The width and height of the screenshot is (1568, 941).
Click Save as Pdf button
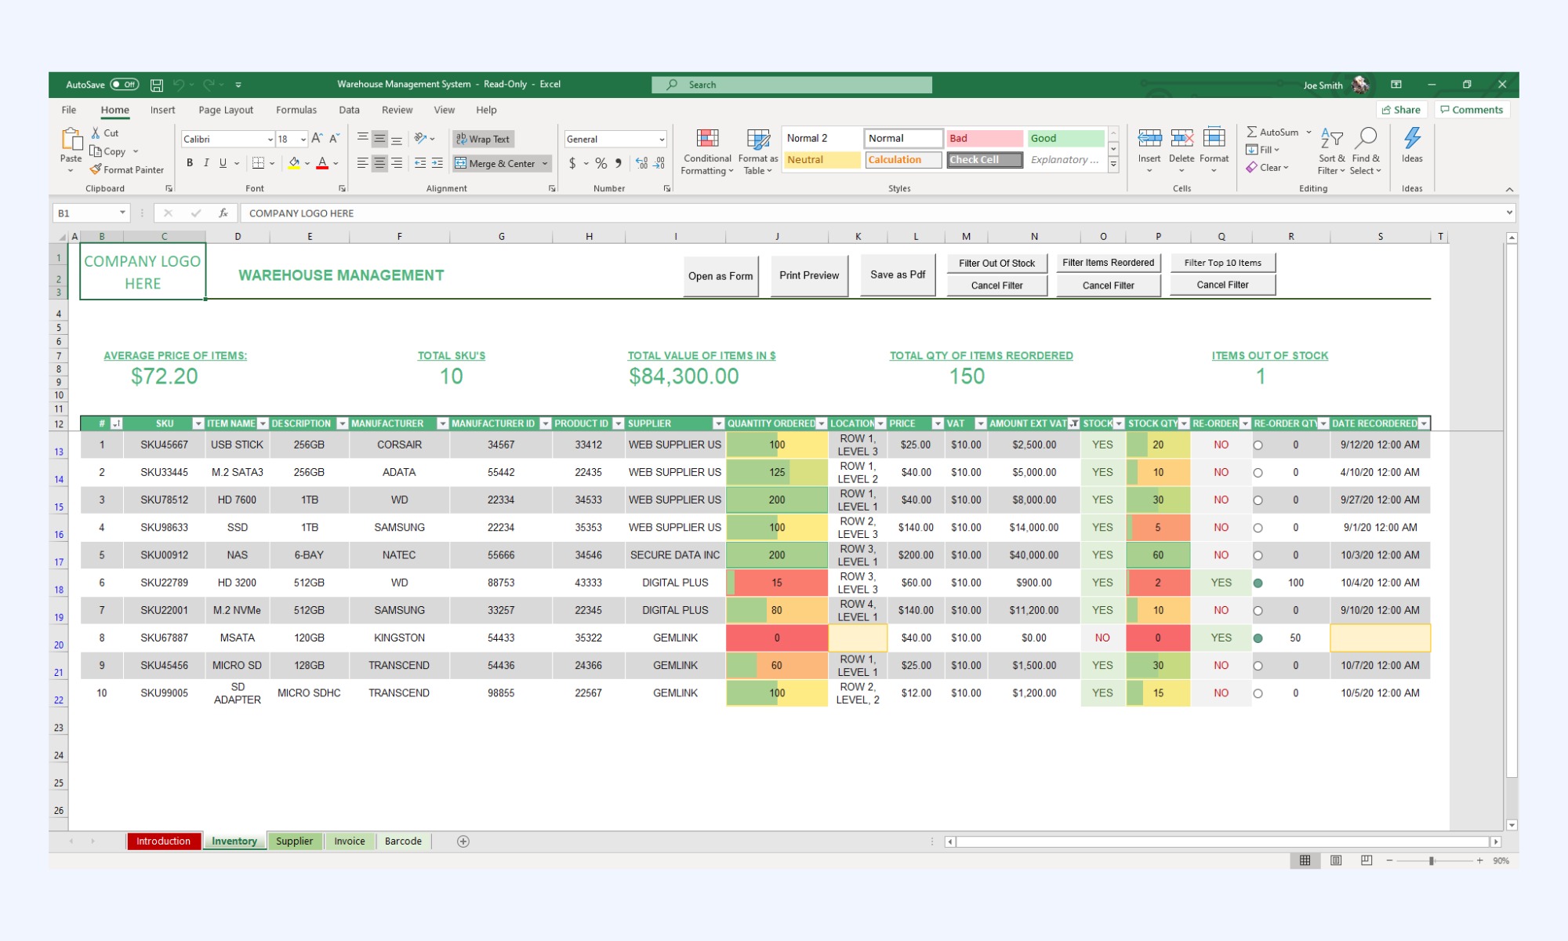tap(898, 274)
